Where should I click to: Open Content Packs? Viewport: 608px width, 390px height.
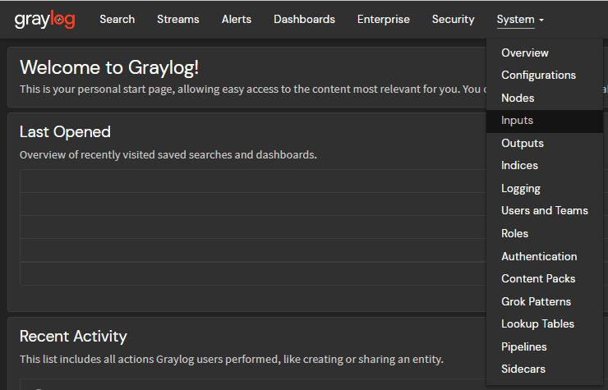pos(538,278)
